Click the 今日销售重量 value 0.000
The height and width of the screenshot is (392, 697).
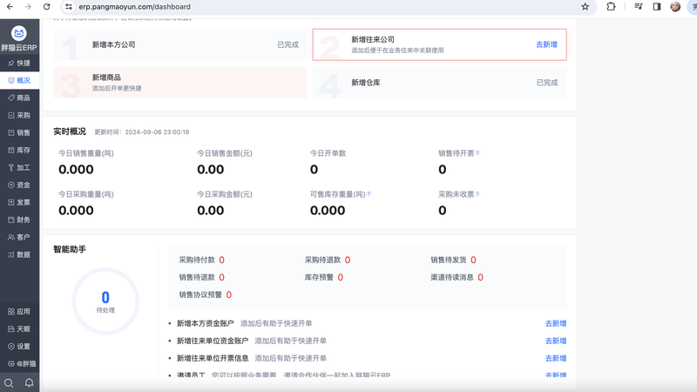point(76,169)
